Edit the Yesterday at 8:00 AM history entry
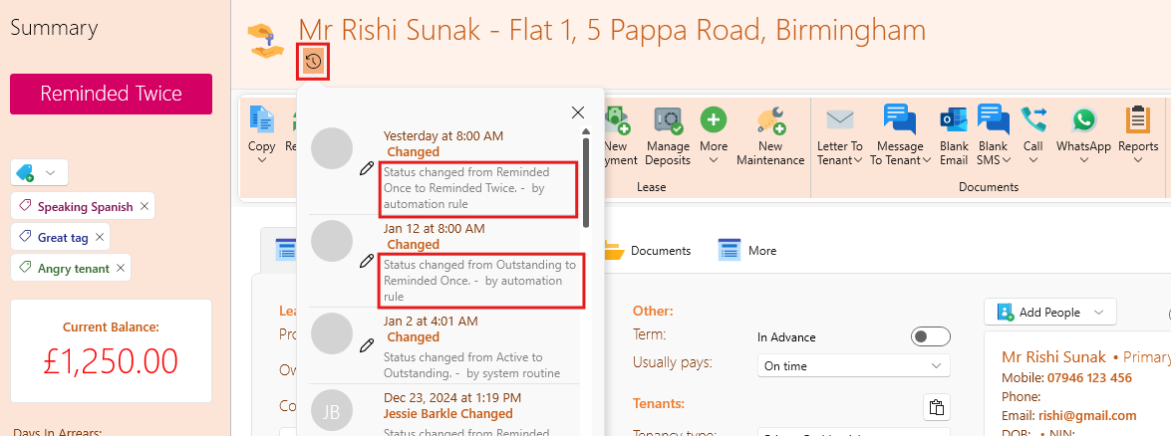Viewport: 1171px width, 436px height. [x=366, y=169]
